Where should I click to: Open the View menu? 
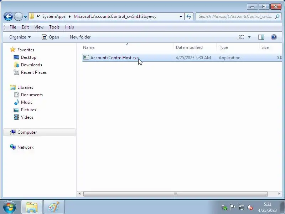(39, 27)
